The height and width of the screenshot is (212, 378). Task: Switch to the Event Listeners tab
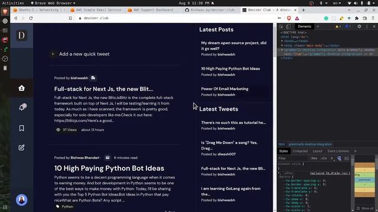(x=338, y=151)
